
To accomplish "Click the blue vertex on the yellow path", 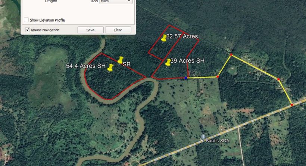I will click(x=186, y=78).
